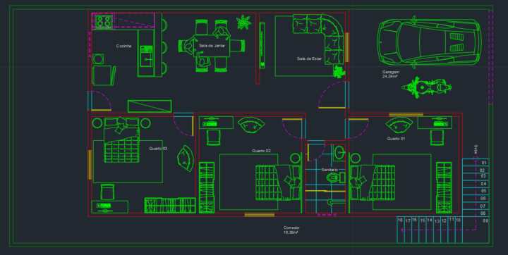Click the Cozinha room label

pyautogui.click(x=123, y=46)
